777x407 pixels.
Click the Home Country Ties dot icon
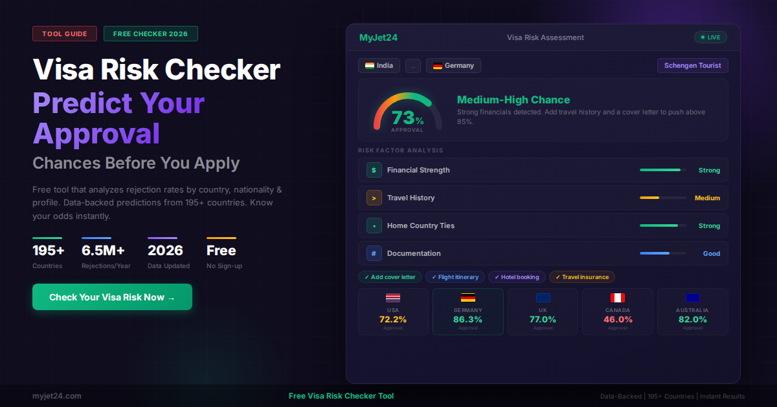click(373, 225)
